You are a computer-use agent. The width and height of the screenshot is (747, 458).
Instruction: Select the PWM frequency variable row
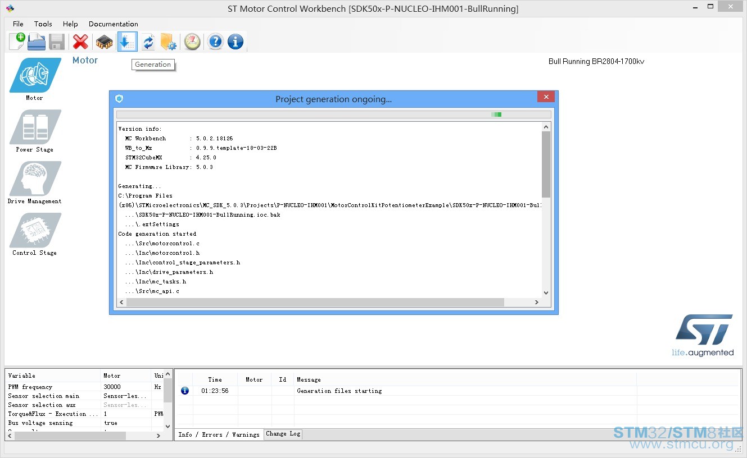click(x=85, y=387)
